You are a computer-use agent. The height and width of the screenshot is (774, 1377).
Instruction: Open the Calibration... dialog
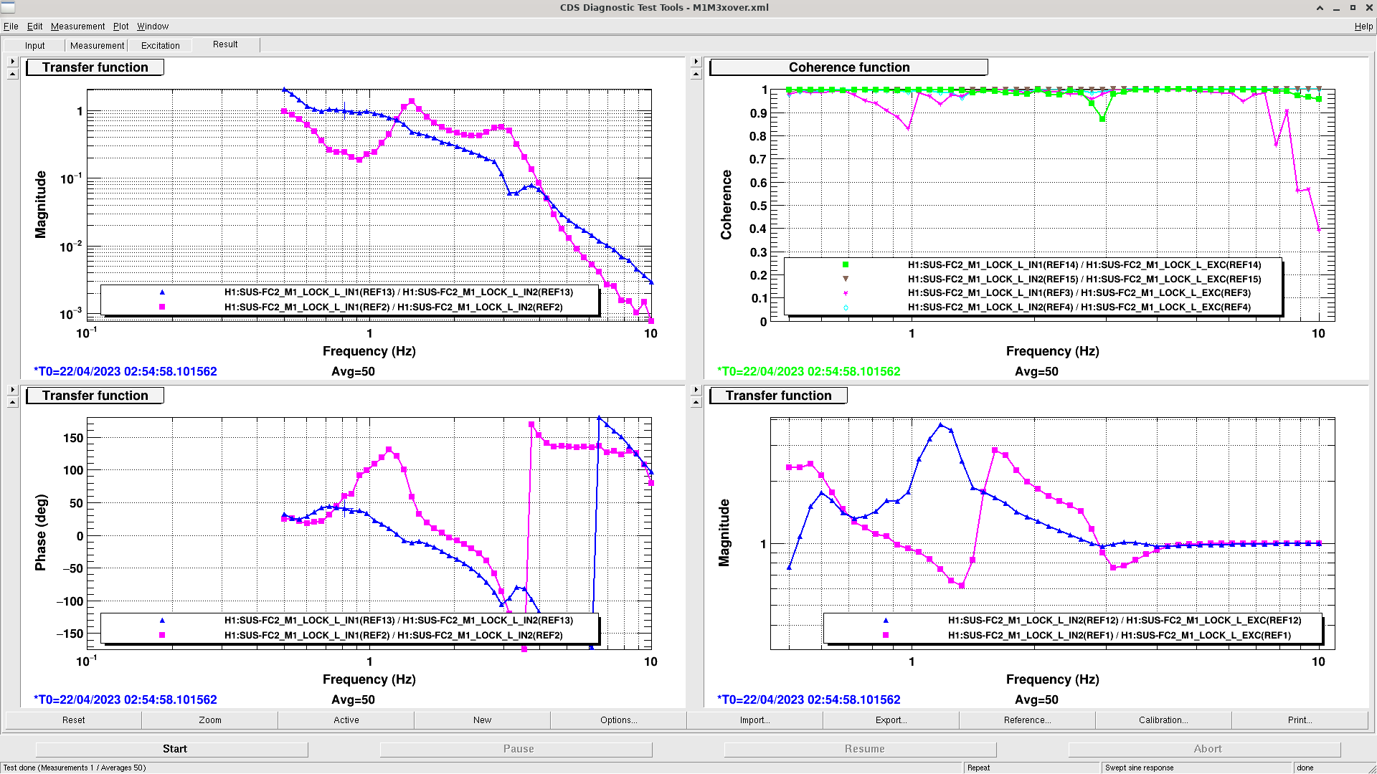point(1163,720)
